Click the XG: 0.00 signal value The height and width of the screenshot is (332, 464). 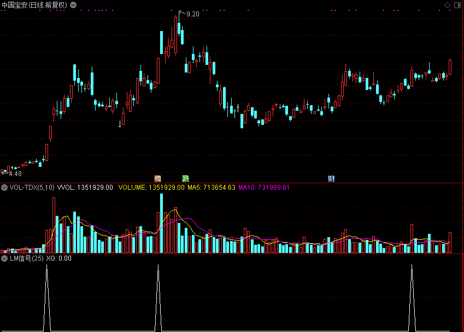(58, 258)
